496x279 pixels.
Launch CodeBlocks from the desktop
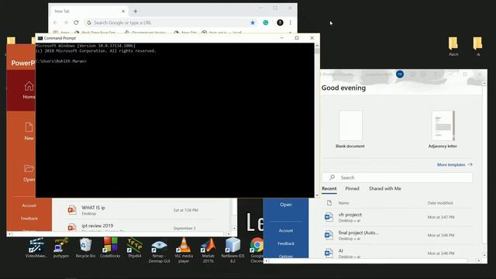[x=110, y=248]
